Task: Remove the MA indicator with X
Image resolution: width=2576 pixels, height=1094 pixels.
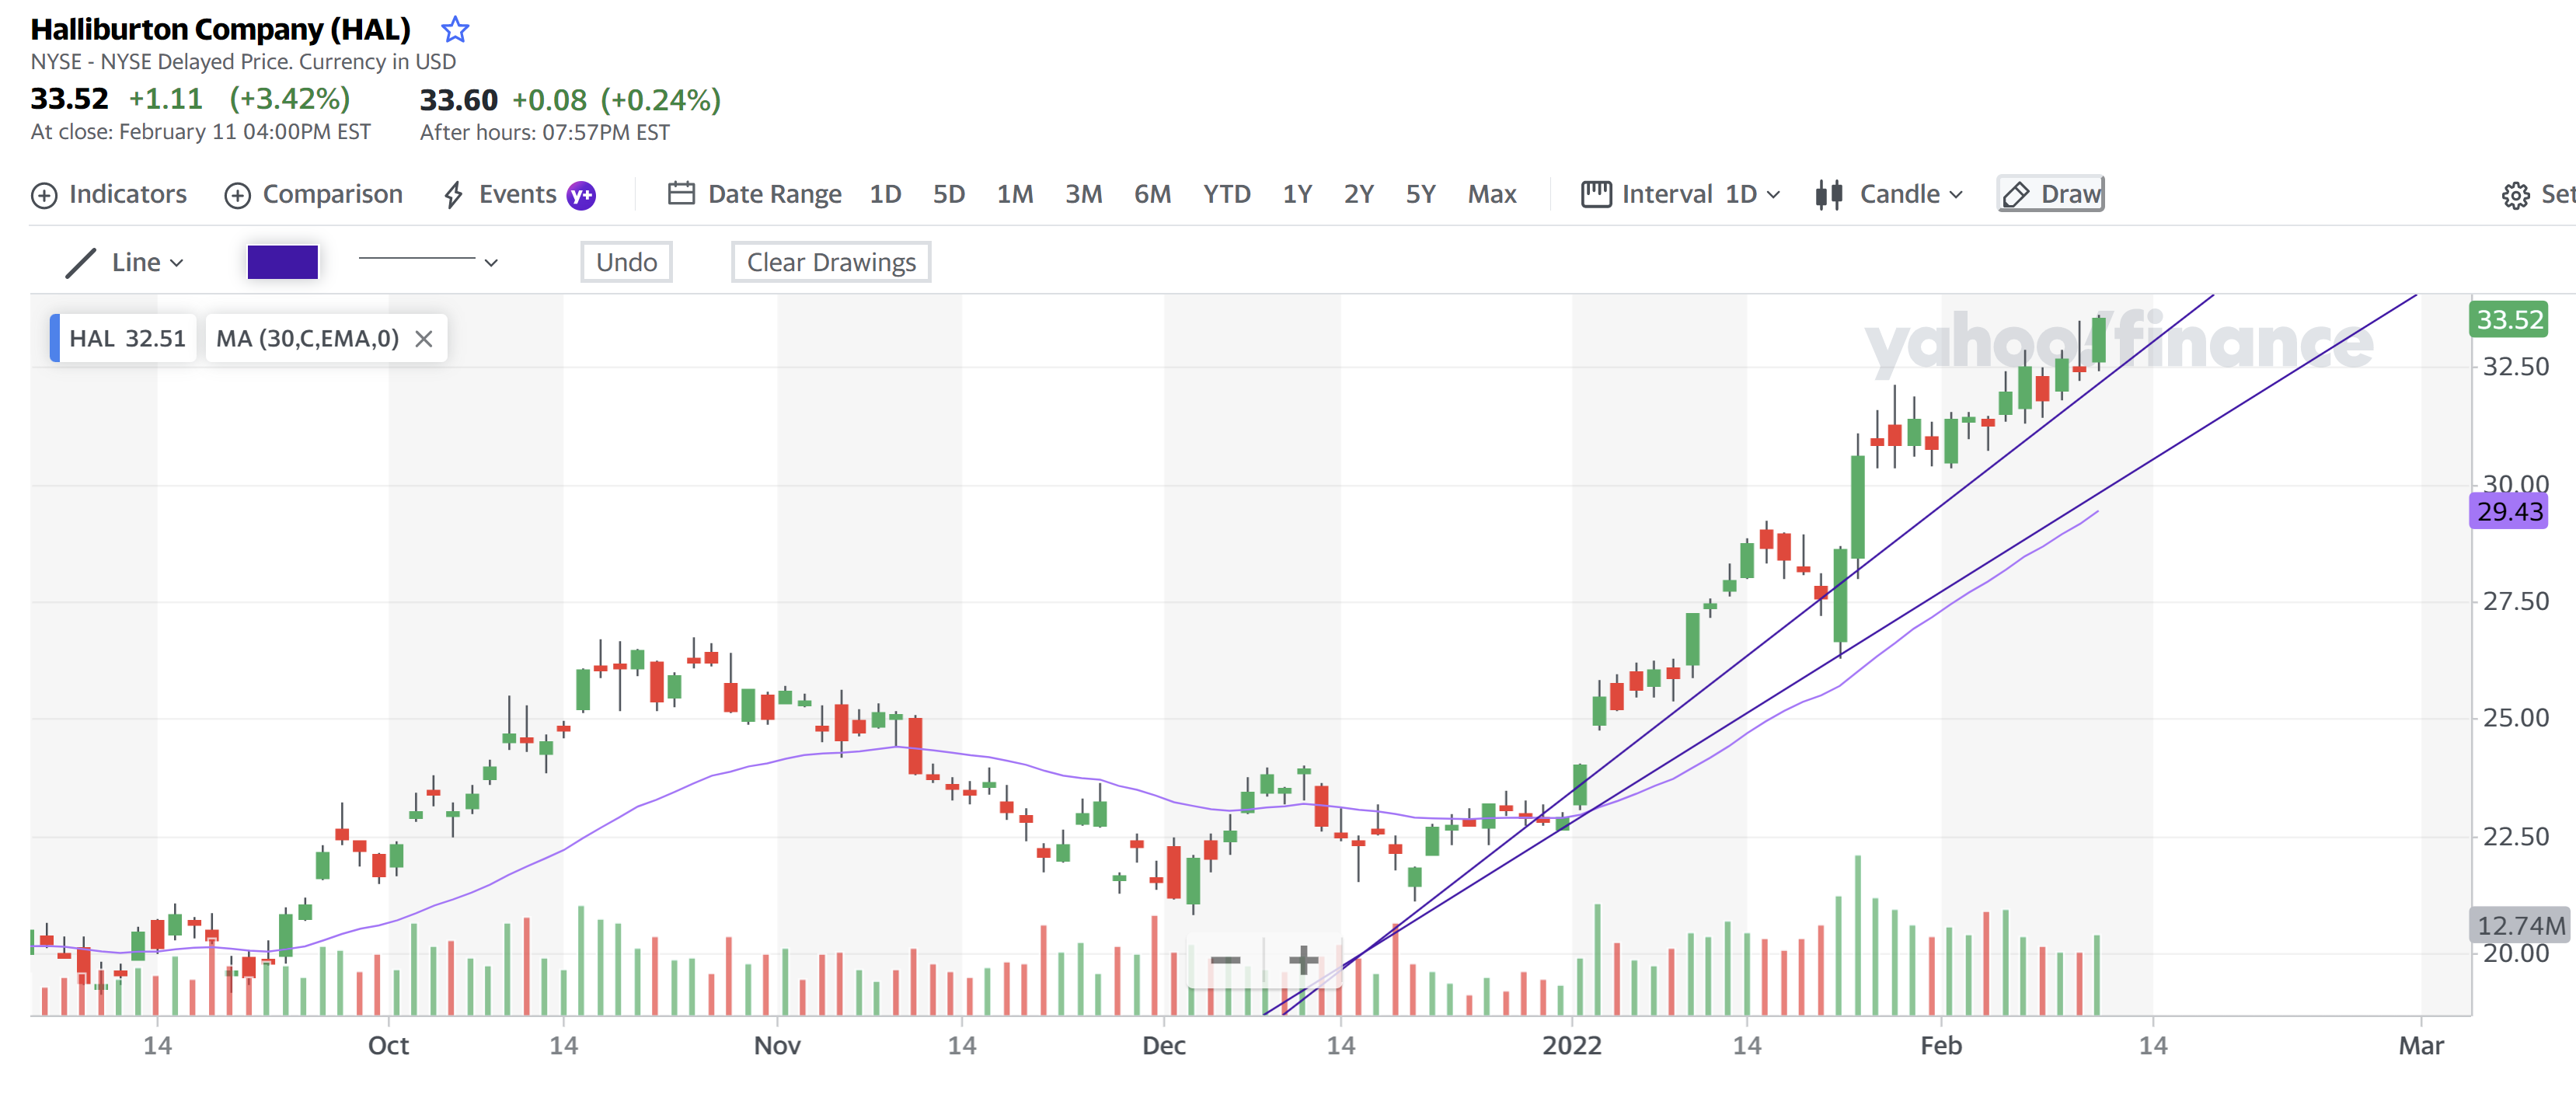Action: (x=424, y=339)
